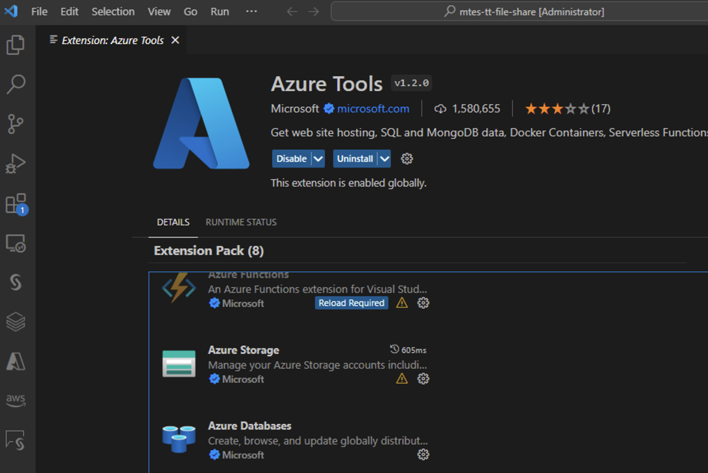The image size is (708, 473).
Task: Open the ellipsis overflow menu in the menu bar
Action: coord(251,12)
